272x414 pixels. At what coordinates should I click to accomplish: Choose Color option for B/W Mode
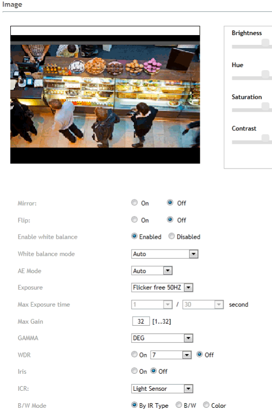pos(206,405)
